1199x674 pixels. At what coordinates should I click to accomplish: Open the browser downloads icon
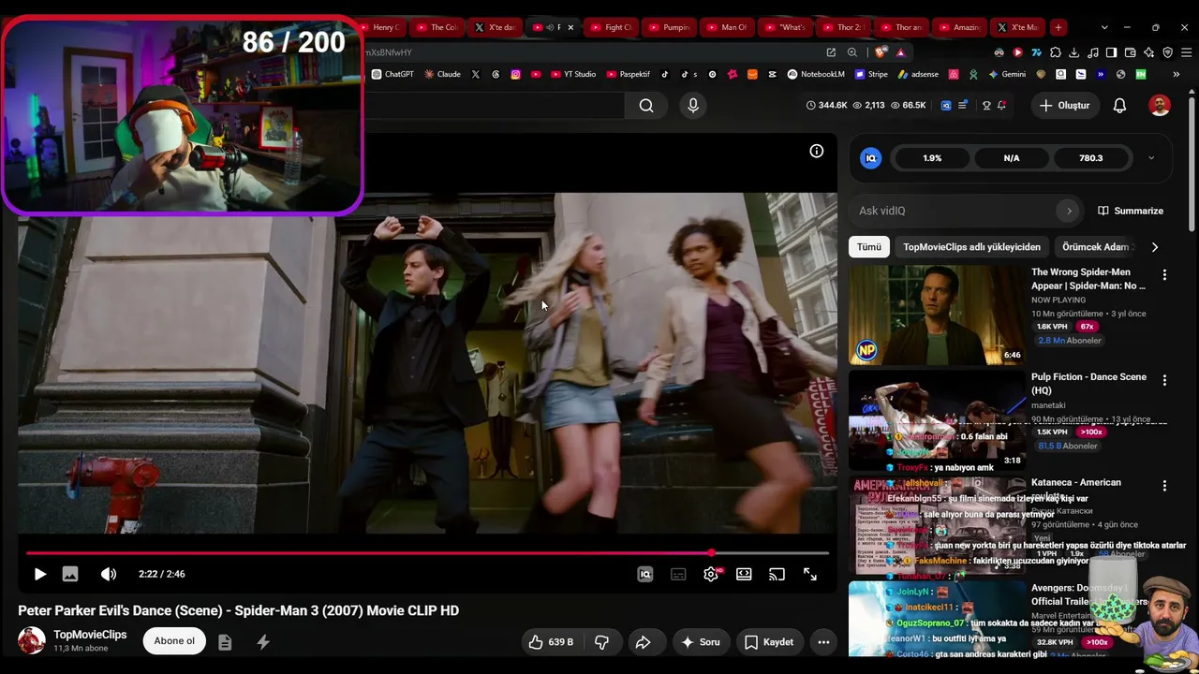[x=1074, y=52]
